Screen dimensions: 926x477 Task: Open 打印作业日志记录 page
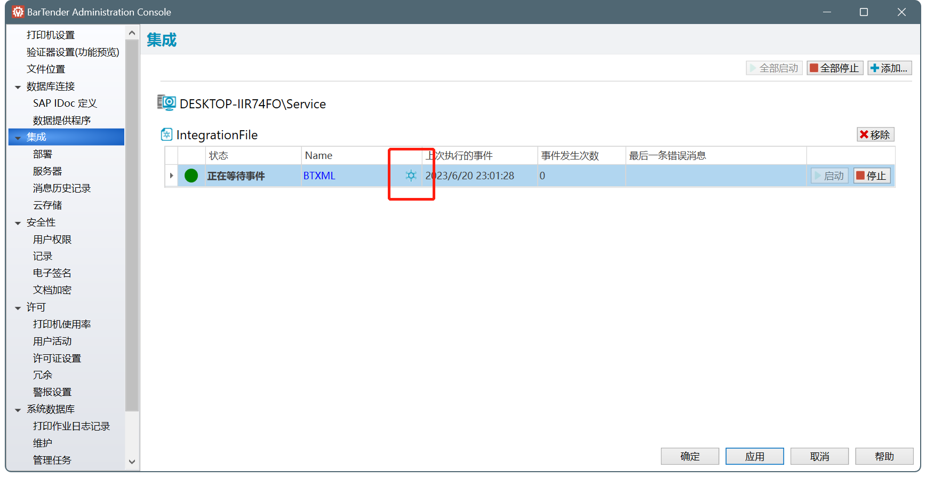tap(71, 426)
